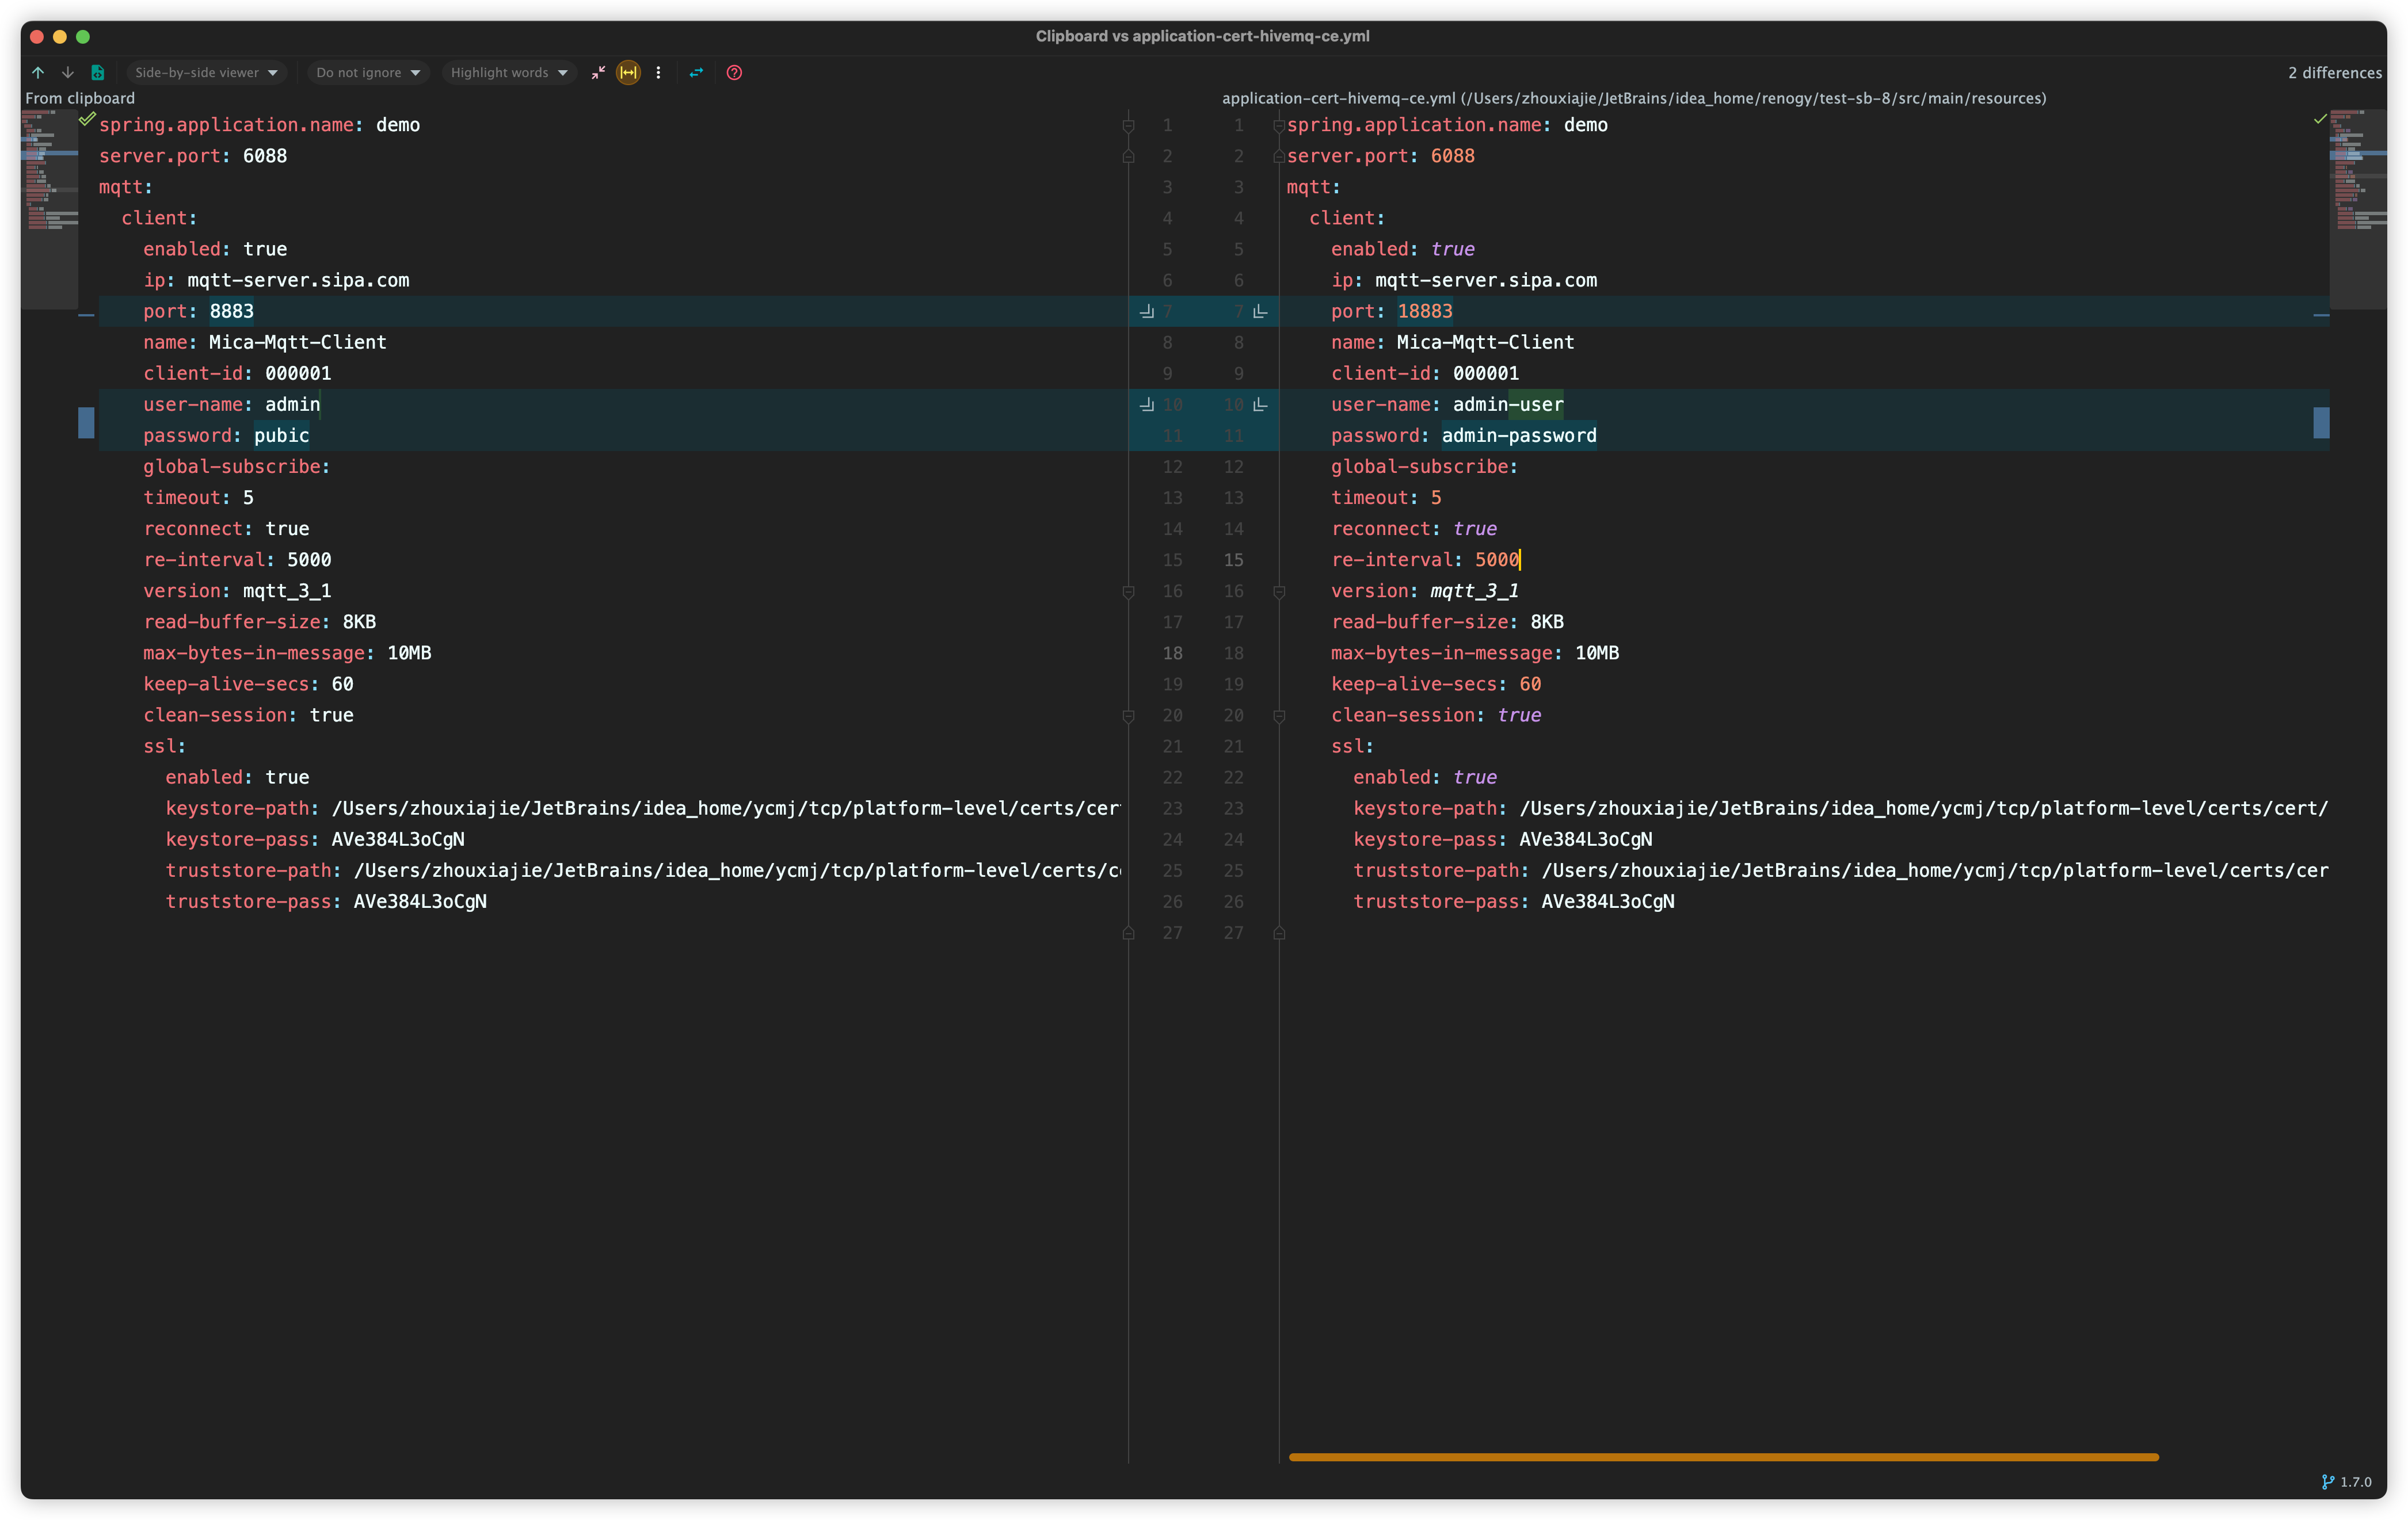Click Mica-Mqtt-Client name in right pane
The width and height of the screenshot is (2408, 1520).
(1484, 343)
